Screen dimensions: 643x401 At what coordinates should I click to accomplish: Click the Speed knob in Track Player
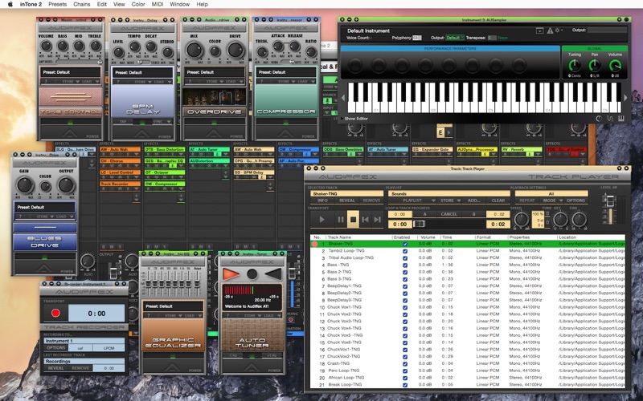(521, 219)
